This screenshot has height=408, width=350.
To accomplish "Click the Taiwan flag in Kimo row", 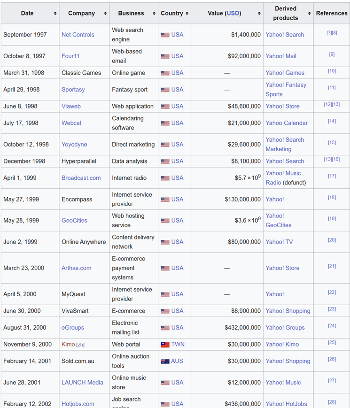I will point(165,345).
